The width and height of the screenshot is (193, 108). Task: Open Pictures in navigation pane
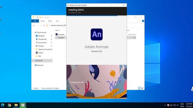tap(41, 46)
